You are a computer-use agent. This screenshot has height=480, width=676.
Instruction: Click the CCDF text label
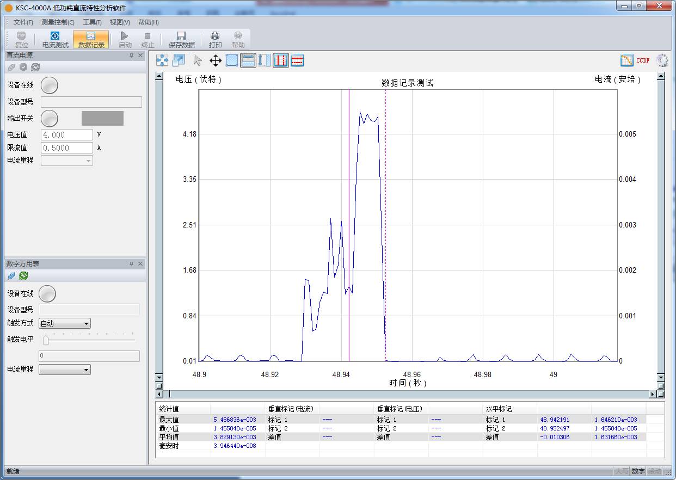pos(643,60)
